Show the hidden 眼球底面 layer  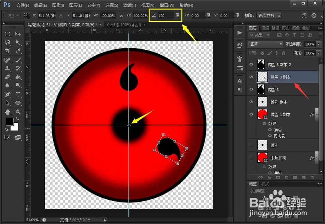click(x=251, y=157)
